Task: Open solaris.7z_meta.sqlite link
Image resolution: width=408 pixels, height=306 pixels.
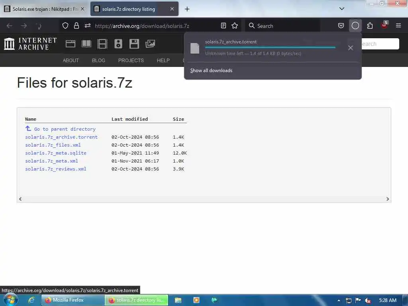Action: pos(56,153)
